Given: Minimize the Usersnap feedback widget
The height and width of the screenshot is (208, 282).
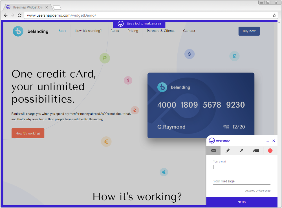Looking at the screenshot, I should [268, 141].
